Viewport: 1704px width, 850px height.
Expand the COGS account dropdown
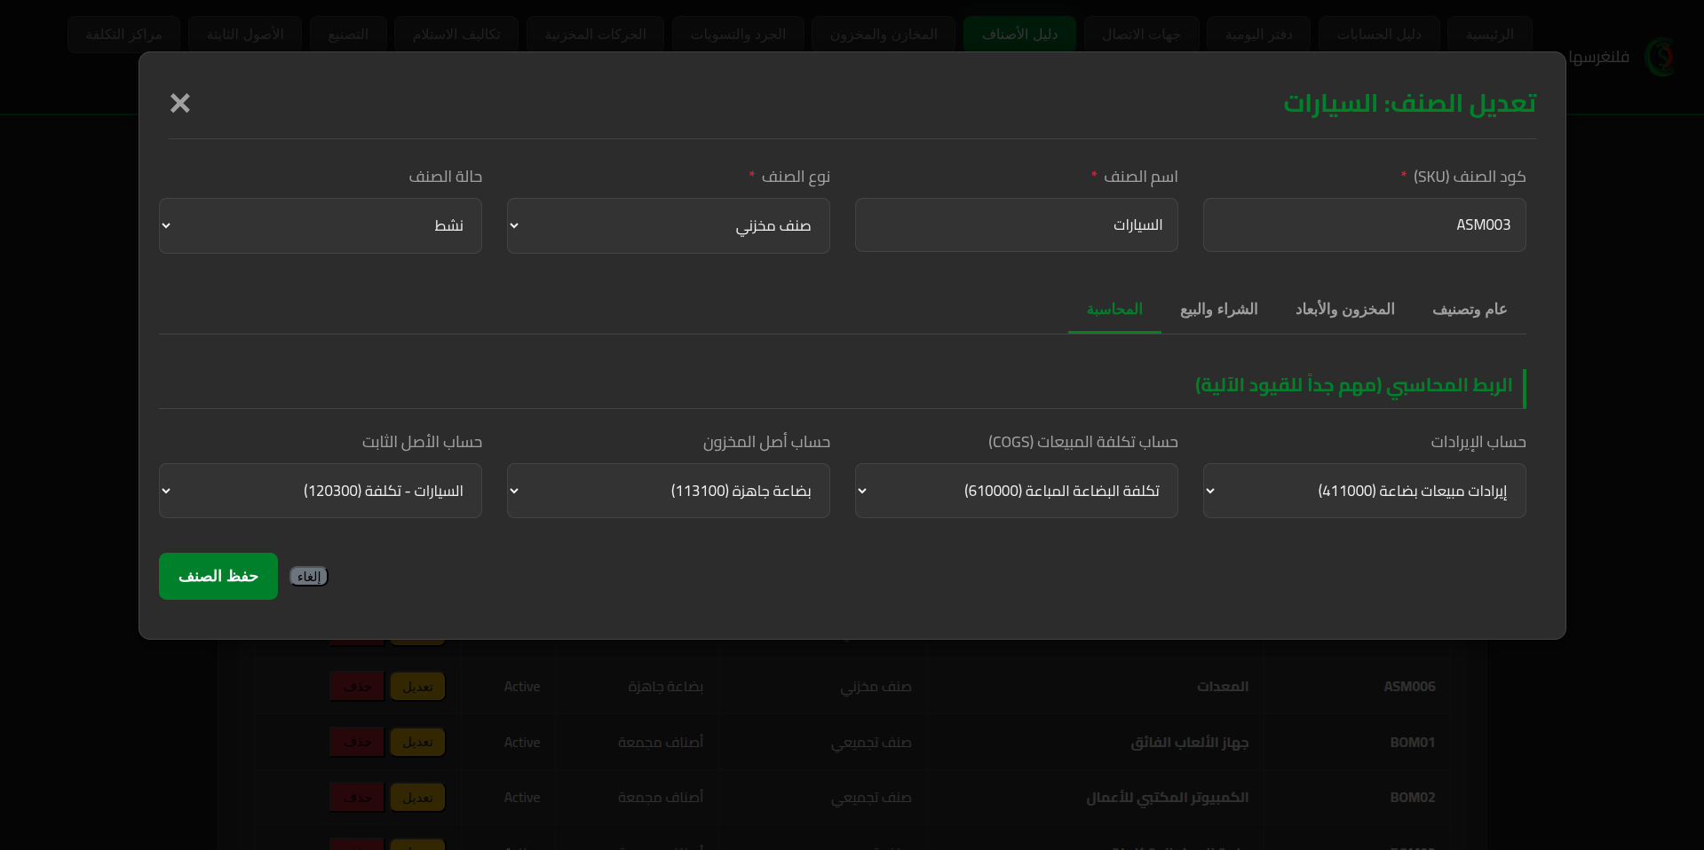click(x=1016, y=491)
